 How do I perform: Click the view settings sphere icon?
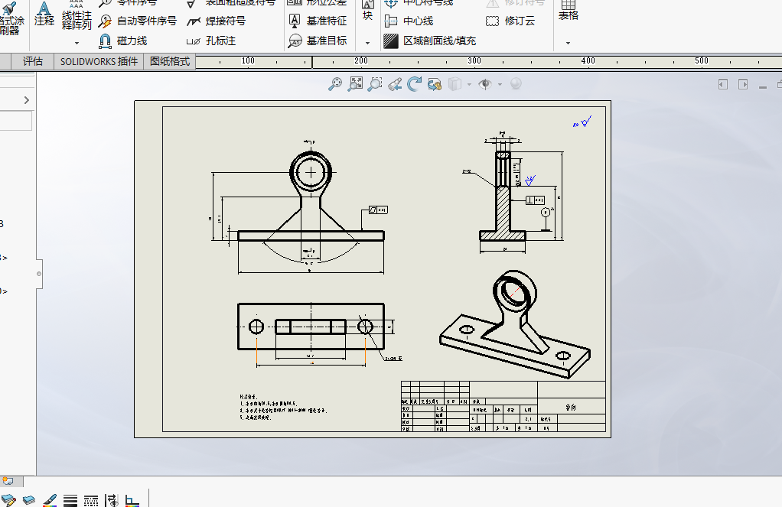point(516,84)
